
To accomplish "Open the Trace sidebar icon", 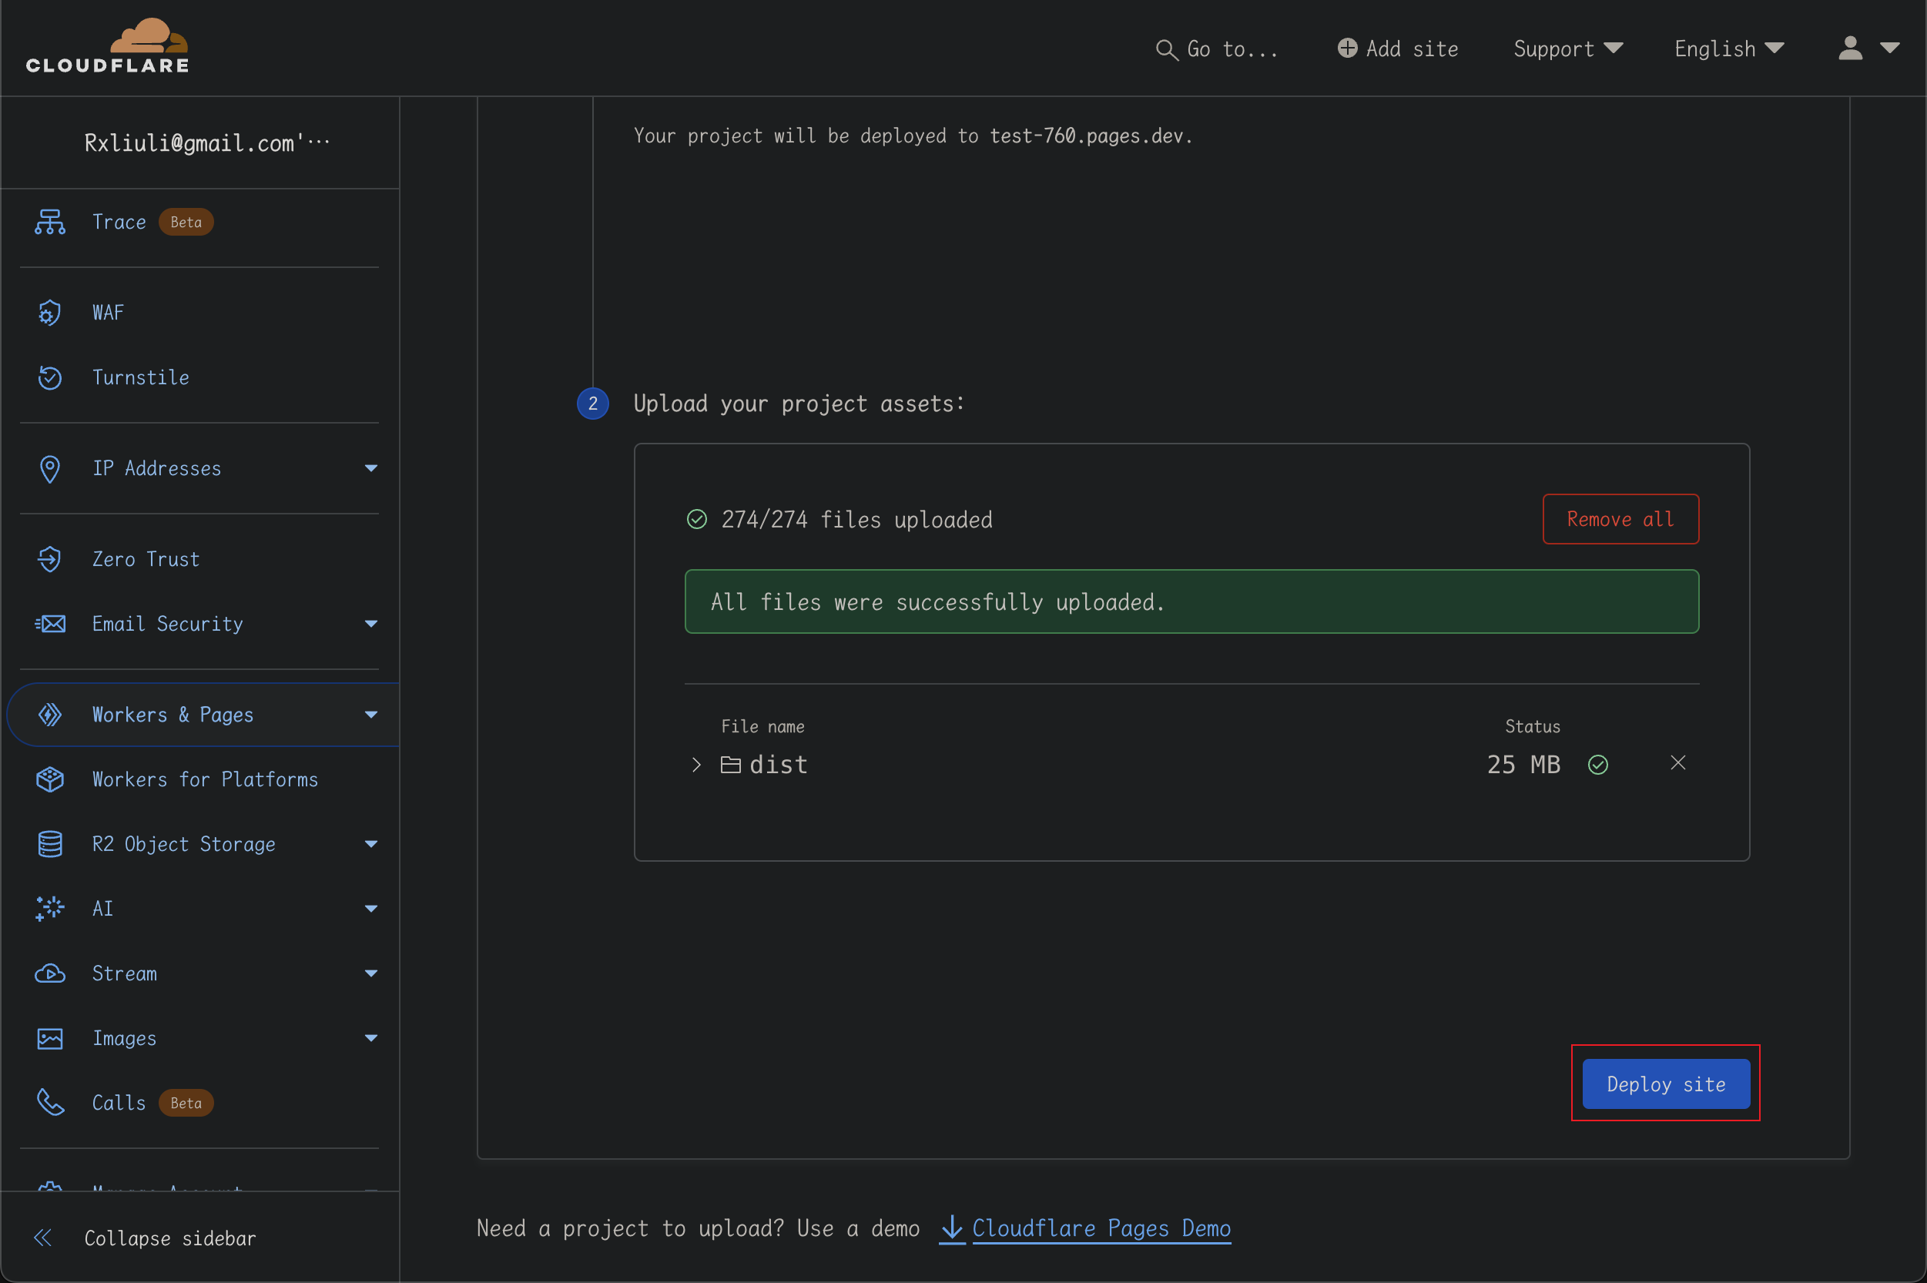I will (50, 222).
